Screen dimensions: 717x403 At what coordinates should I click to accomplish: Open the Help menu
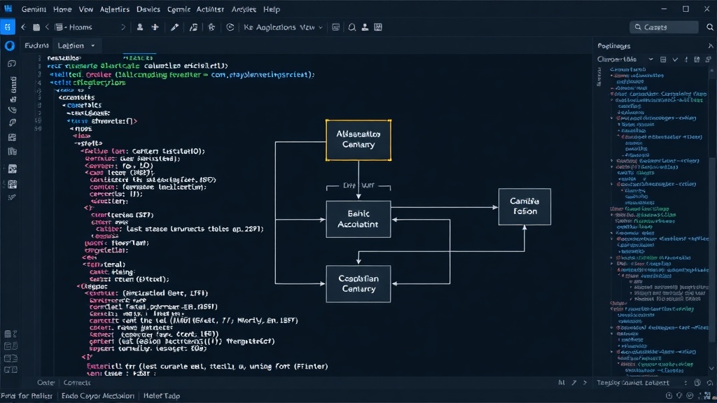(272, 9)
